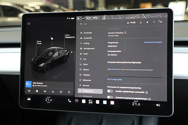Tap the LTE signal strength icon
The width and height of the screenshot is (188, 125).
160,22
